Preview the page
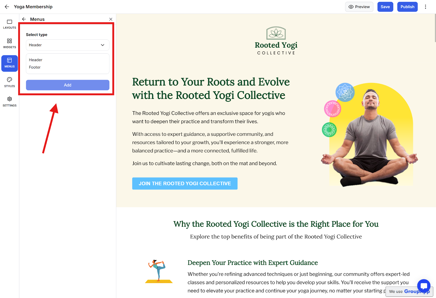436x298 pixels. (359, 7)
